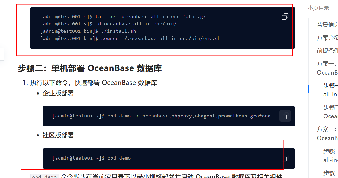Click the inline obd demo code tag
This screenshot has height=178, width=338.
[x=44, y=176]
